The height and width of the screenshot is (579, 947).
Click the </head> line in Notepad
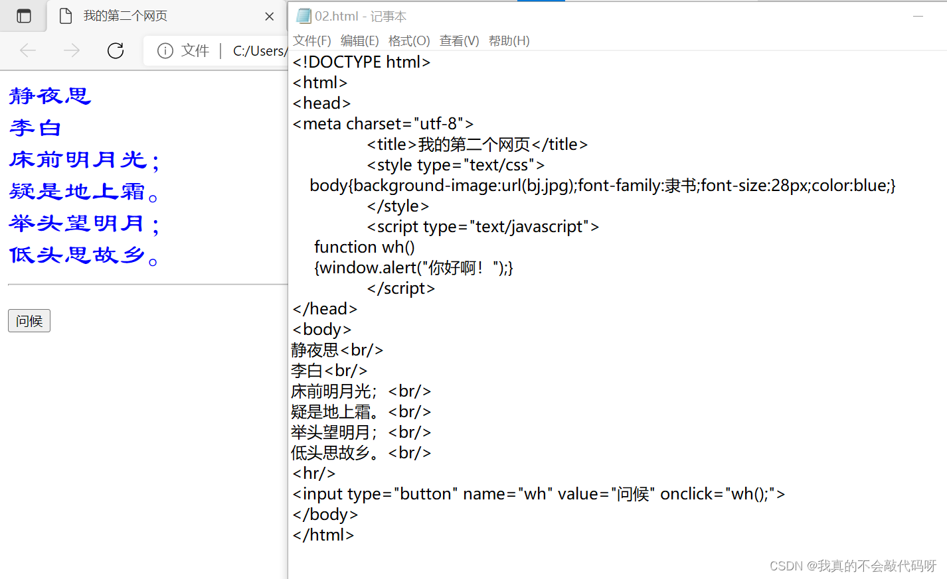[325, 309]
